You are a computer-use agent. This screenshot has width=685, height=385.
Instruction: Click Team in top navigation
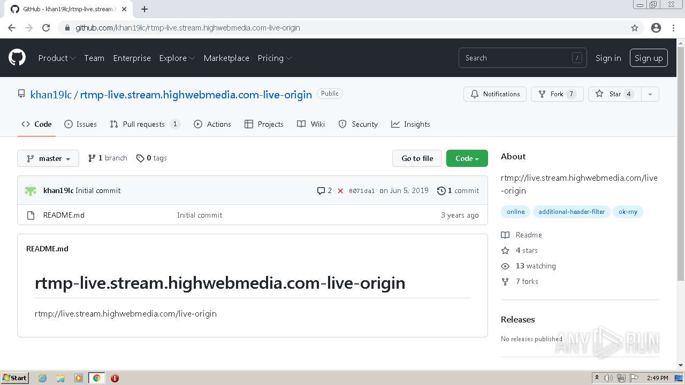[94, 58]
